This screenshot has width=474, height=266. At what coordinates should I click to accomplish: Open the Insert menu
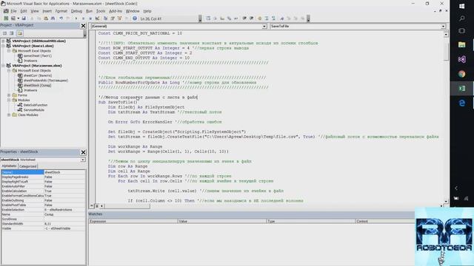tap(47, 11)
